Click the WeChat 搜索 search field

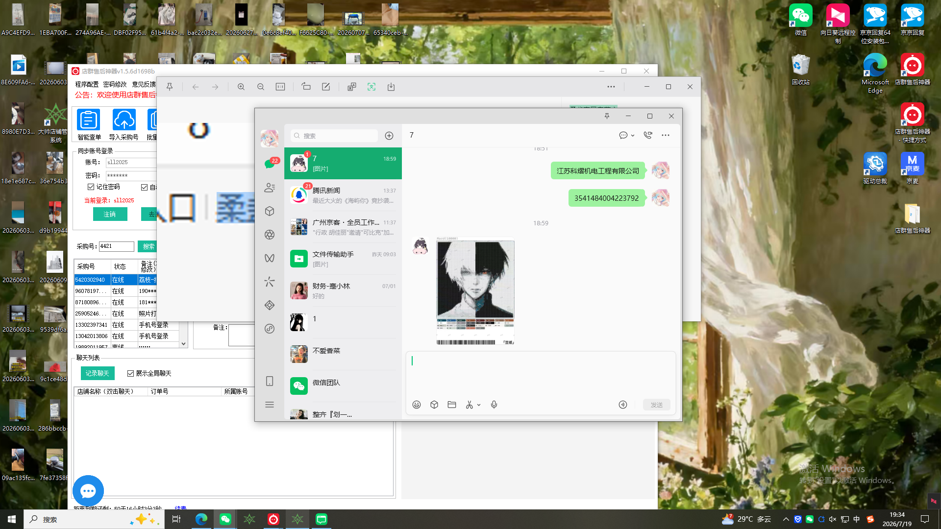tap(334, 136)
